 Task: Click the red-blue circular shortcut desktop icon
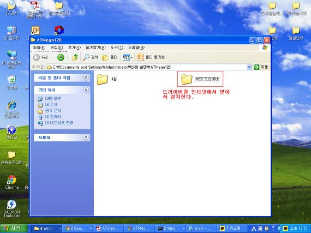click(59, 31)
